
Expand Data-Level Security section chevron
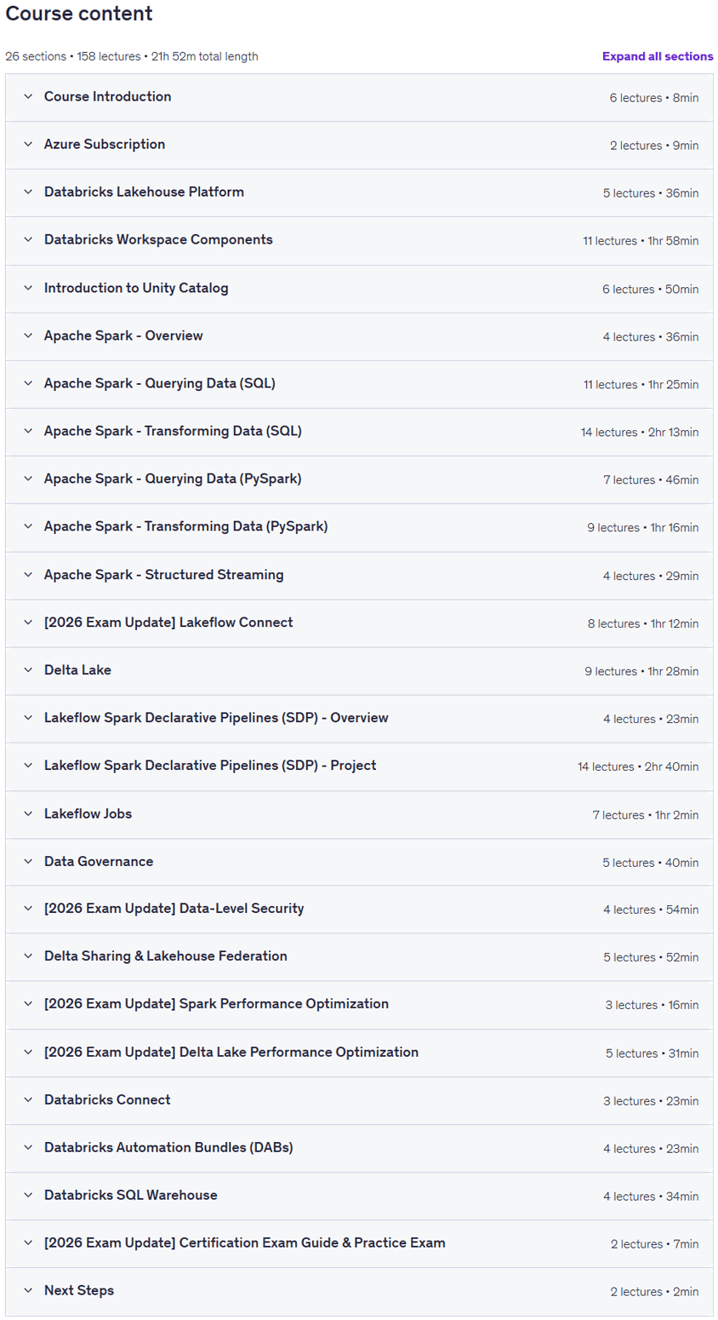click(x=28, y=910)
